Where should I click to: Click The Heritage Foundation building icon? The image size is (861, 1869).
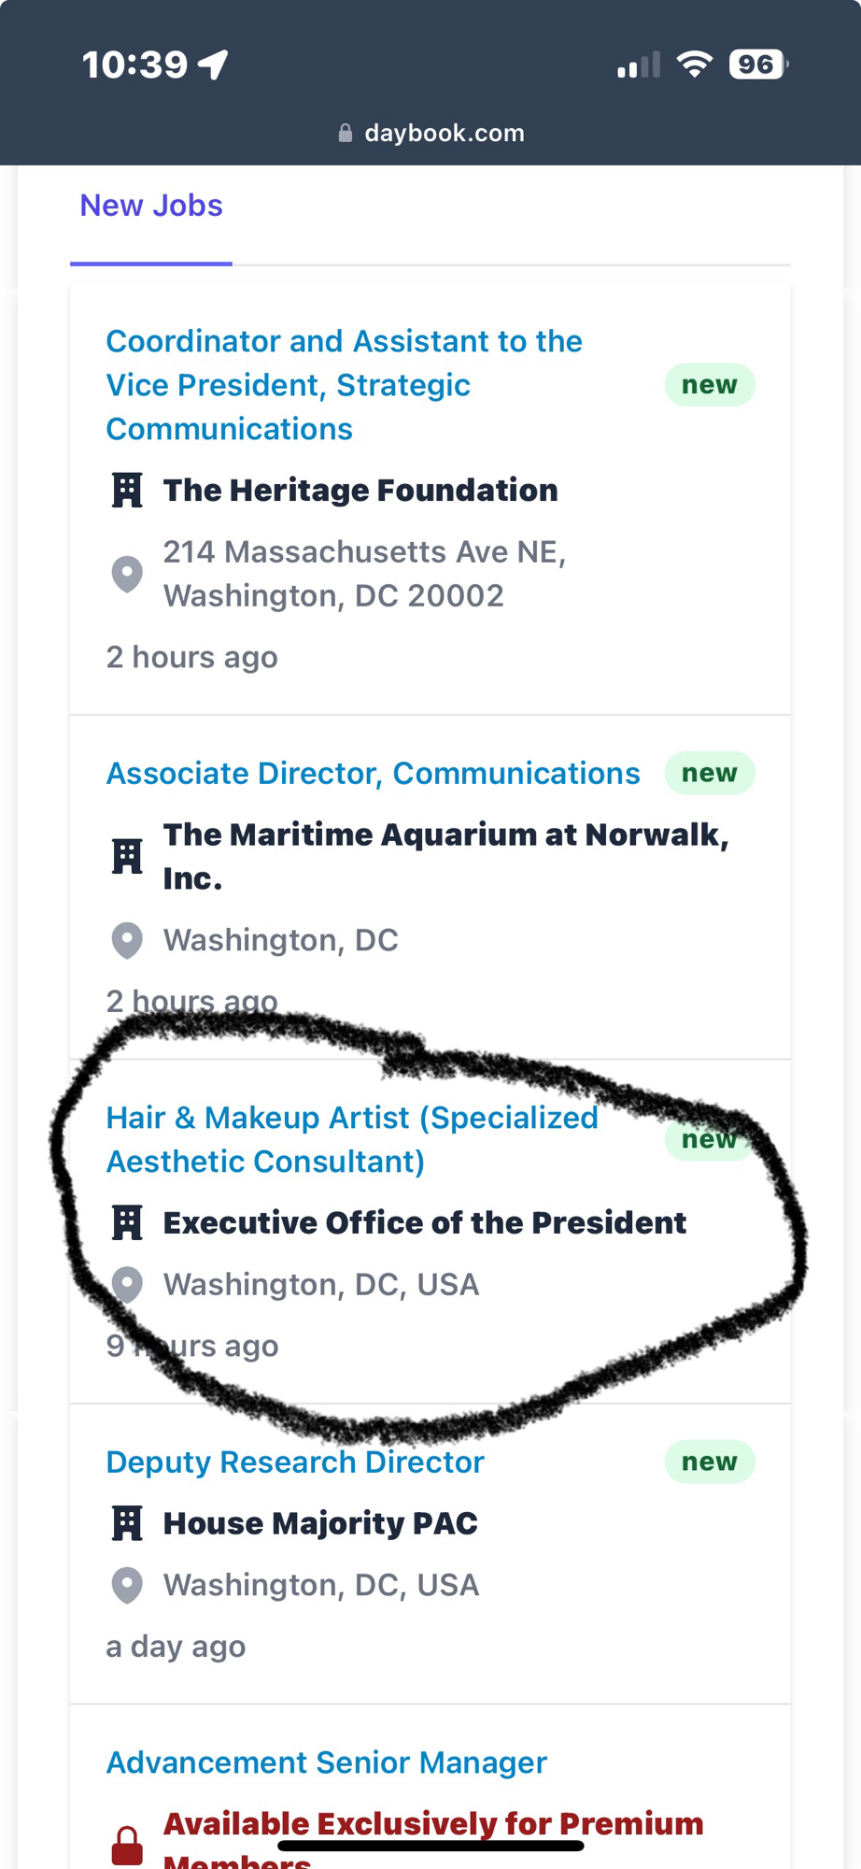pos(127,491)
